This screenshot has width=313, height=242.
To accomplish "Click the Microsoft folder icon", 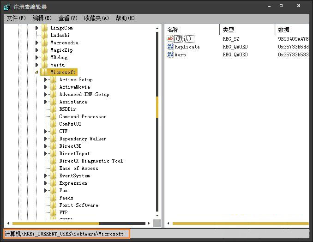I will 44,72.
